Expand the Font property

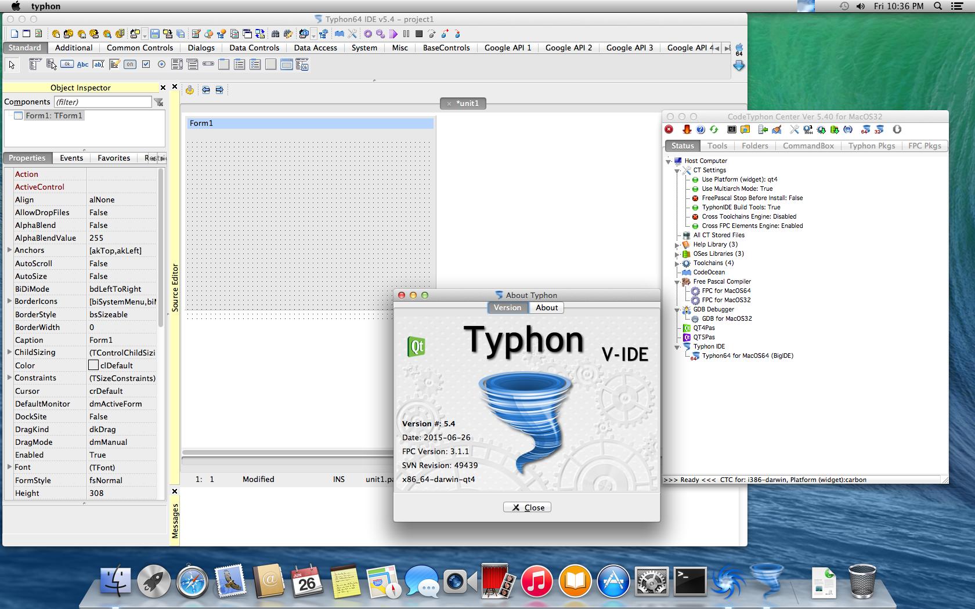point(9,467)
